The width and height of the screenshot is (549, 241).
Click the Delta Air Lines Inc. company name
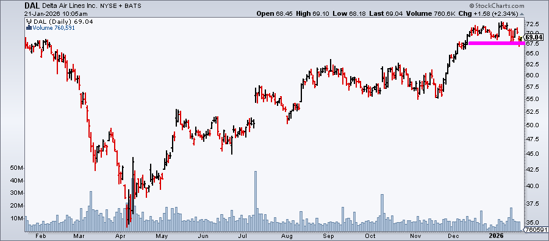(70, 6)
